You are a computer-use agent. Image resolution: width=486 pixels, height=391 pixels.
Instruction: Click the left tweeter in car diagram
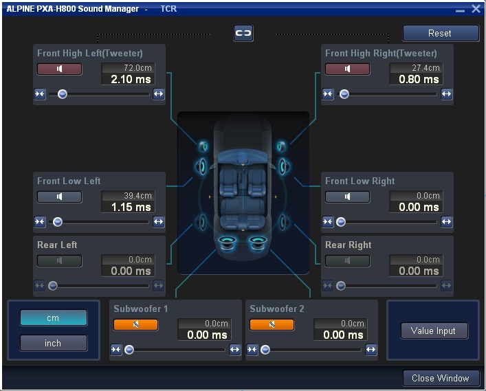pyautogui.click(x=203, y=146)
